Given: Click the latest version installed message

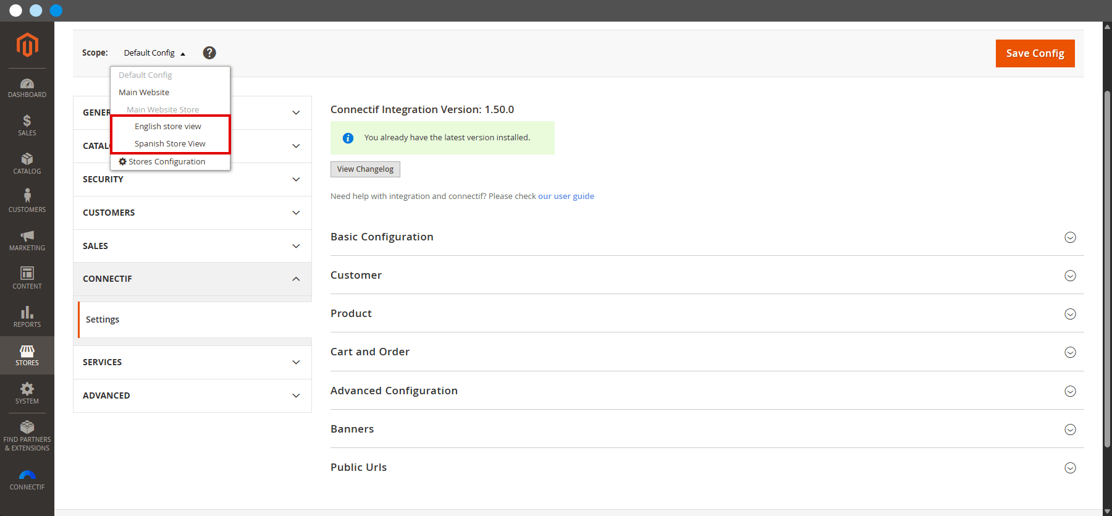Looking at the screenshot, I should click(x=447, y=138).
